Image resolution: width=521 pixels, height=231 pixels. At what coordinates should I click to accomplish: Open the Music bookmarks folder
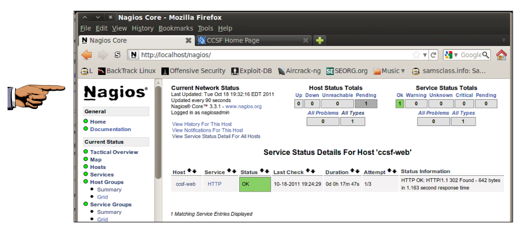389,71
